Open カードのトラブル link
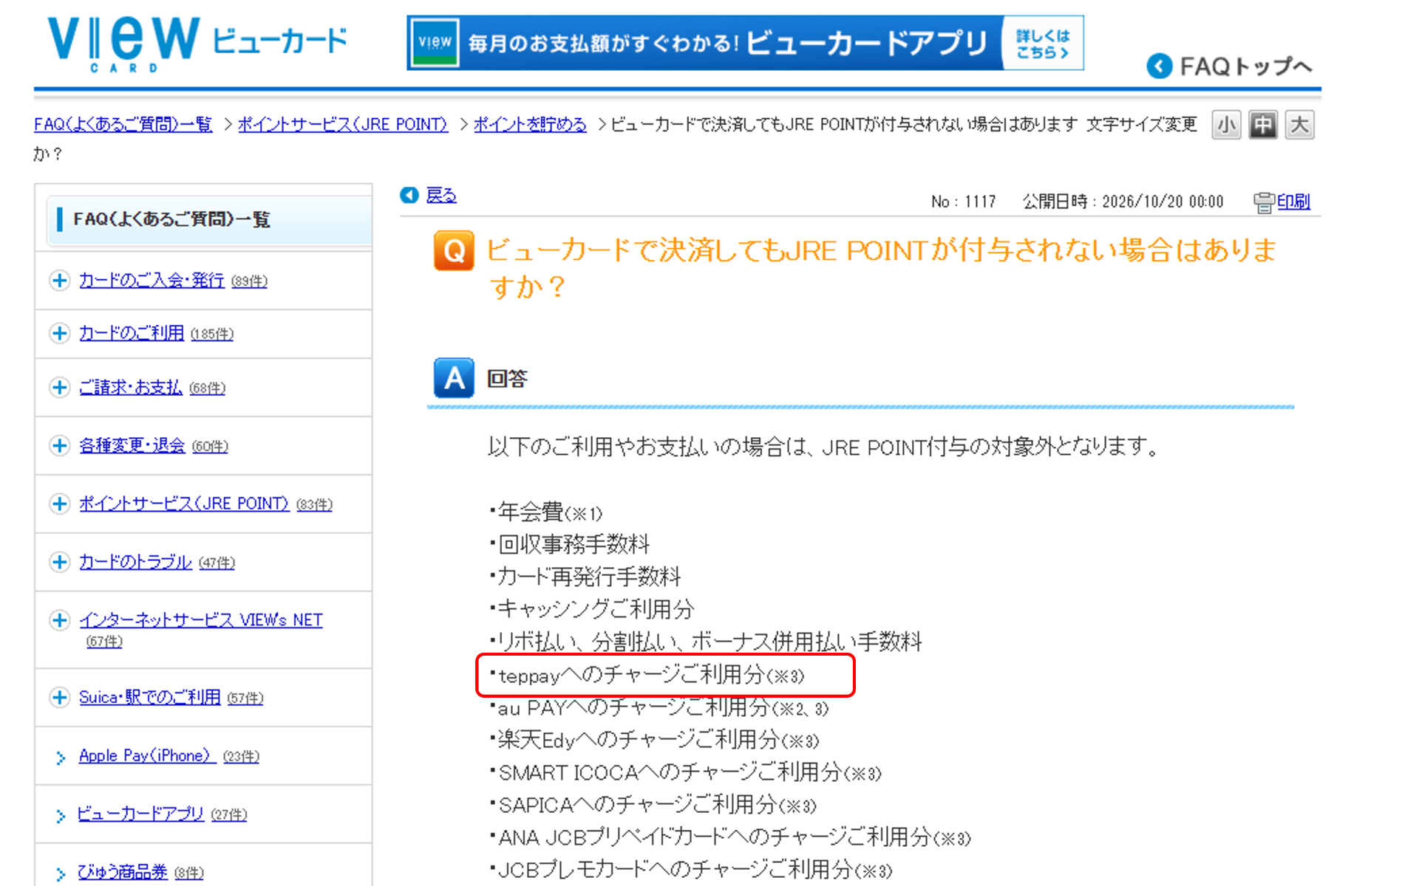Viewport: 1419px width, 886px height. coord(135,562)
